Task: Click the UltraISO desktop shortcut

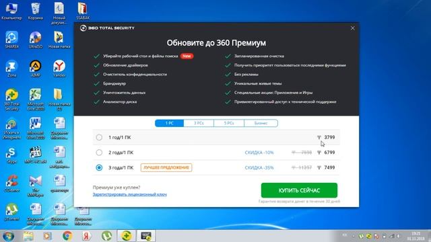Action: [x=36, y=40]
